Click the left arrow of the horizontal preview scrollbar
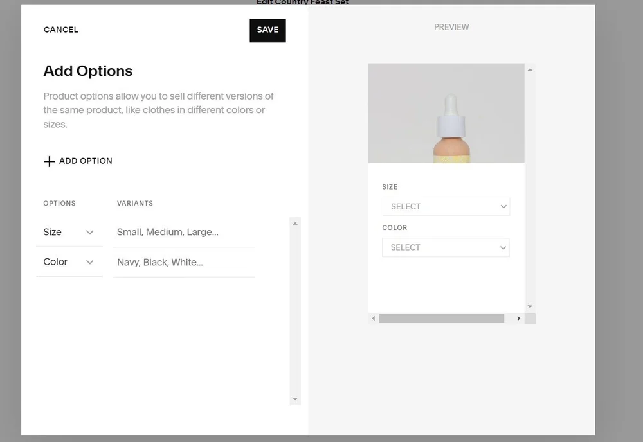This screenshot has width=643, height=442. [x=373, y=318]
